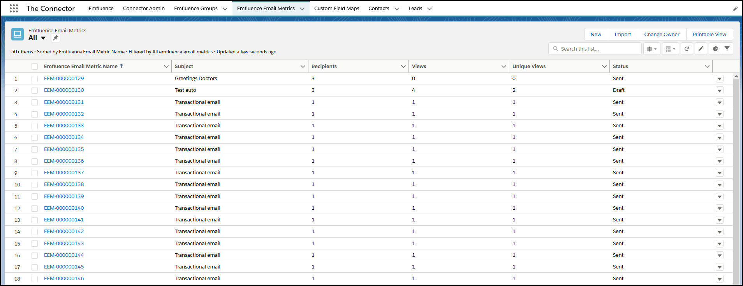Open row actions for EEM-000000141

(720, 220)
